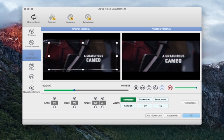
Task: Click the window title Leawo Video Converter Lite
Action: pos(112,9)
